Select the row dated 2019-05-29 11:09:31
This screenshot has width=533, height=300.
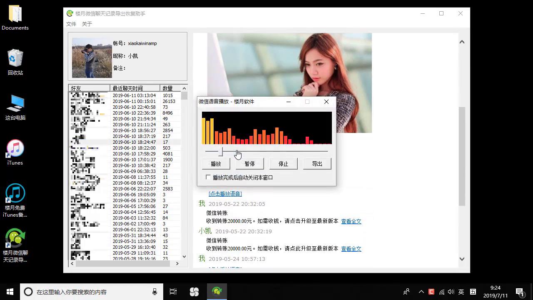(x=125, y=253)
